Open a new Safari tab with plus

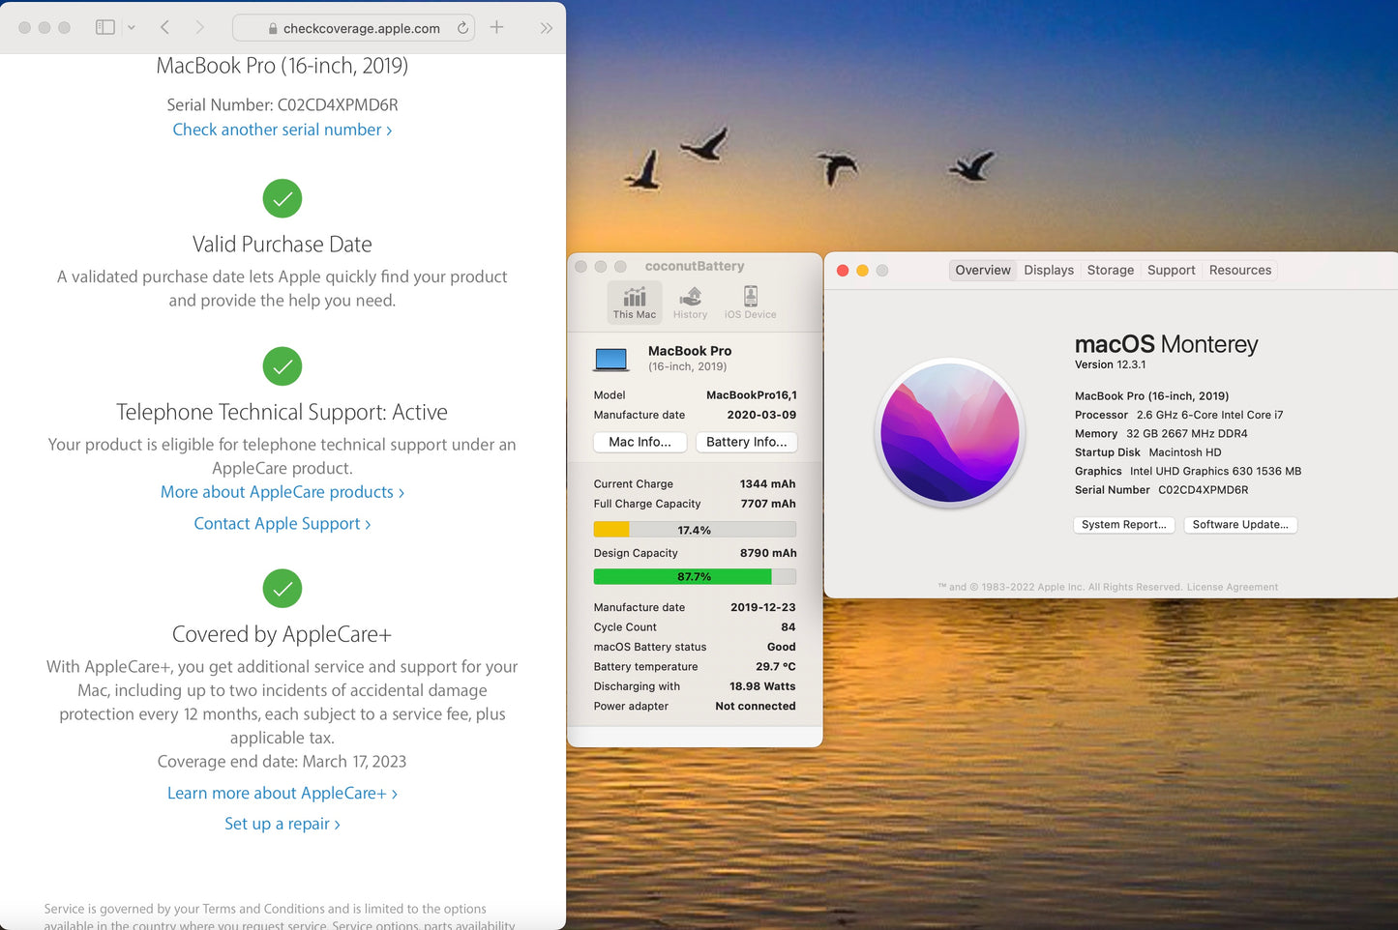coord(496,27)
